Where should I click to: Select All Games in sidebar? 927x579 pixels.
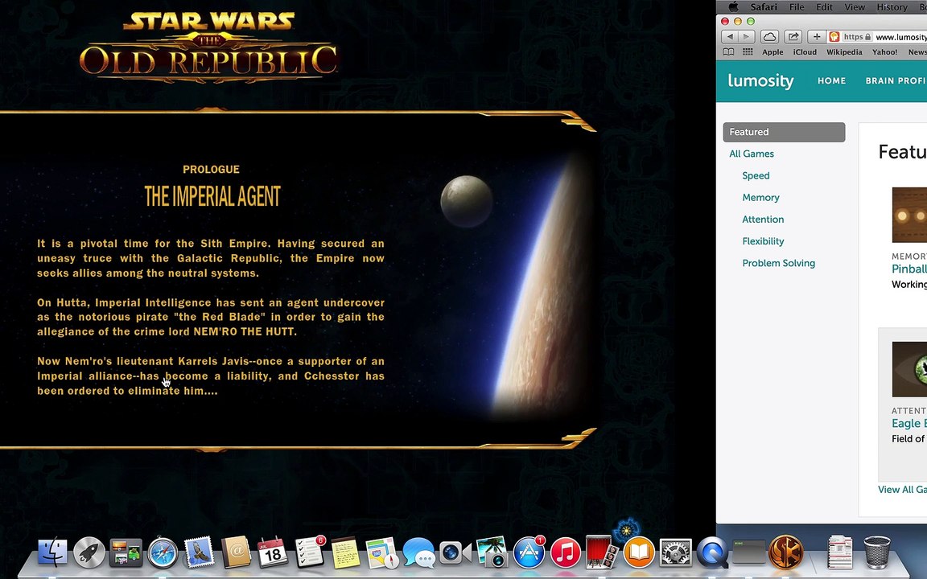[752, 154]
